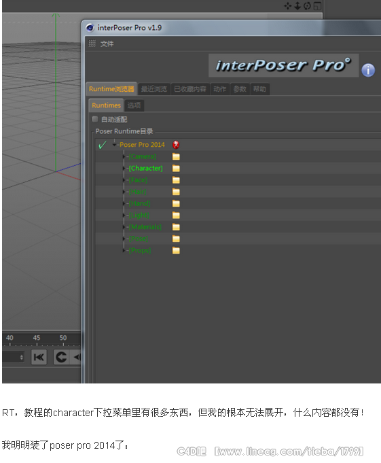Open the 参数 tab
This screenshot has height=463, width=381.
pyautogui.click(x=240, y=89)
